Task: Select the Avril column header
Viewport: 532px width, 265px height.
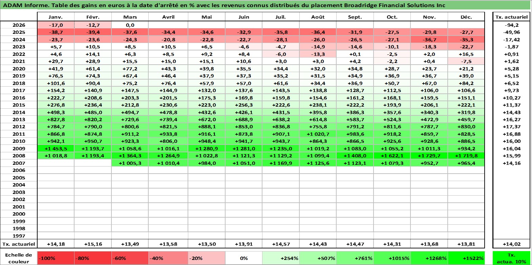Action: (x=168, y=17)
